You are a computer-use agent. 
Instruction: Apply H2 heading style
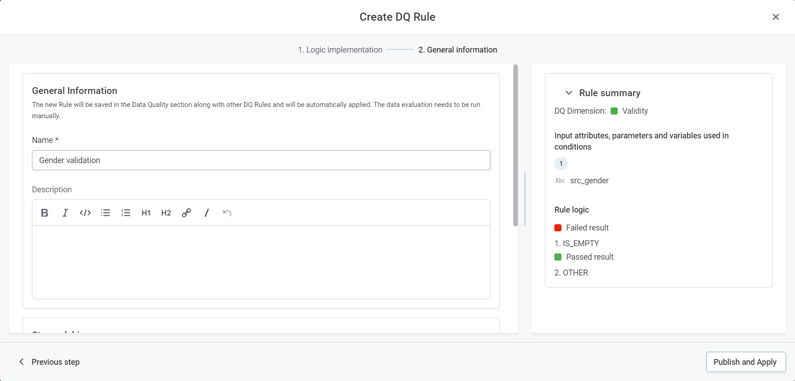pyautogui.click(x=166, y=213)
